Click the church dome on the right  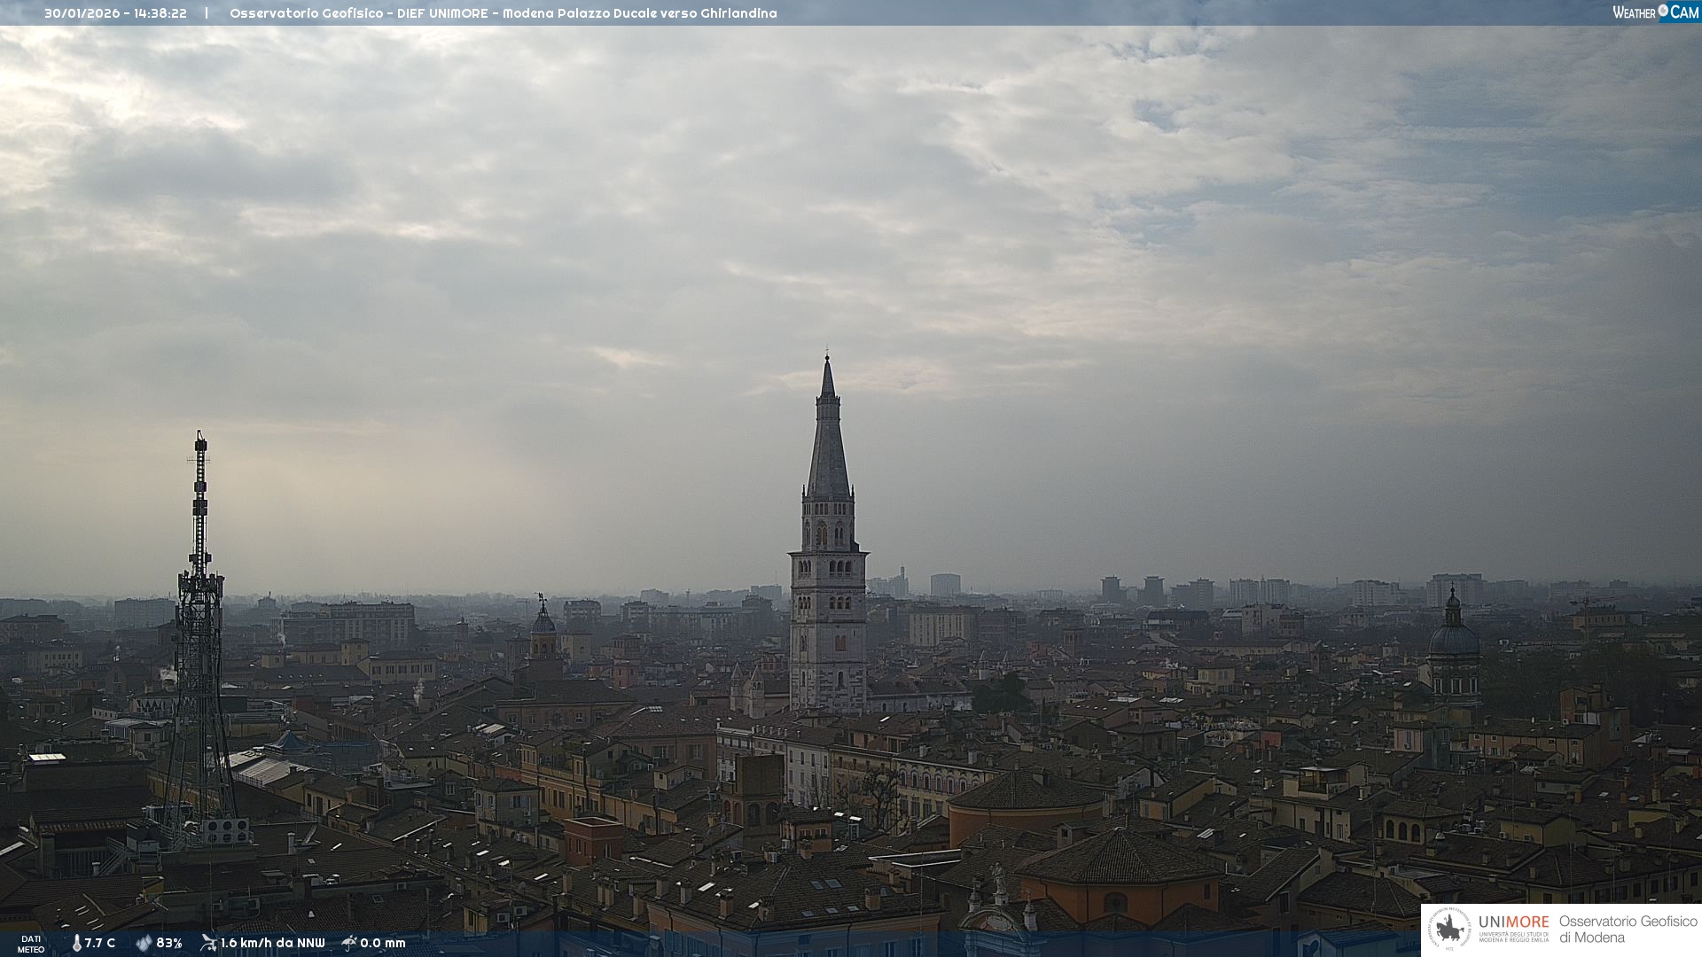point(1454,640)
